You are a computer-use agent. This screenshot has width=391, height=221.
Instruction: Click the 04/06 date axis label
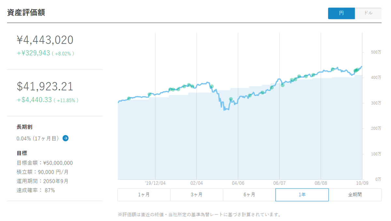(238, 183)
